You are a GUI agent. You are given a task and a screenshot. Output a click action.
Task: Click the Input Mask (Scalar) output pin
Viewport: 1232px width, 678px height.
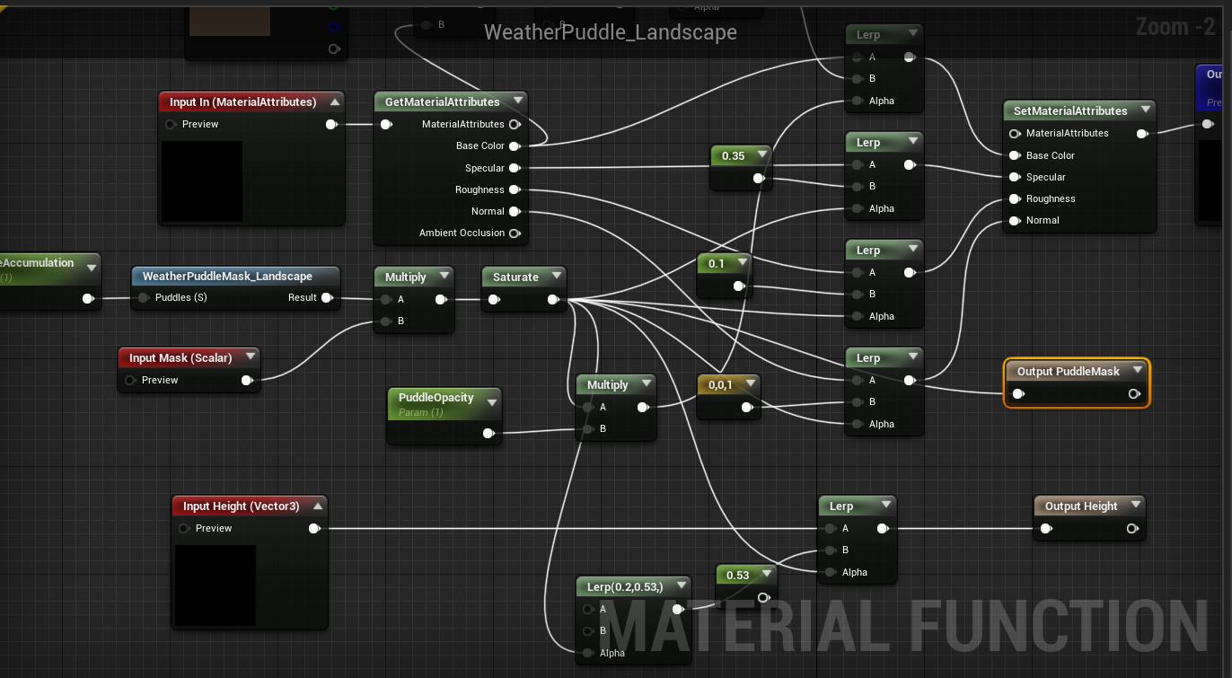[247, 380]
